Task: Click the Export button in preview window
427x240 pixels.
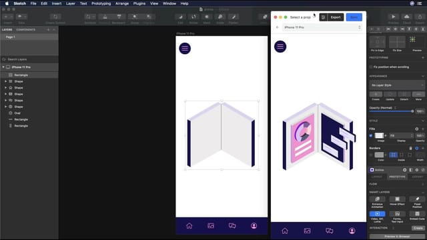Action: [336, 17]
